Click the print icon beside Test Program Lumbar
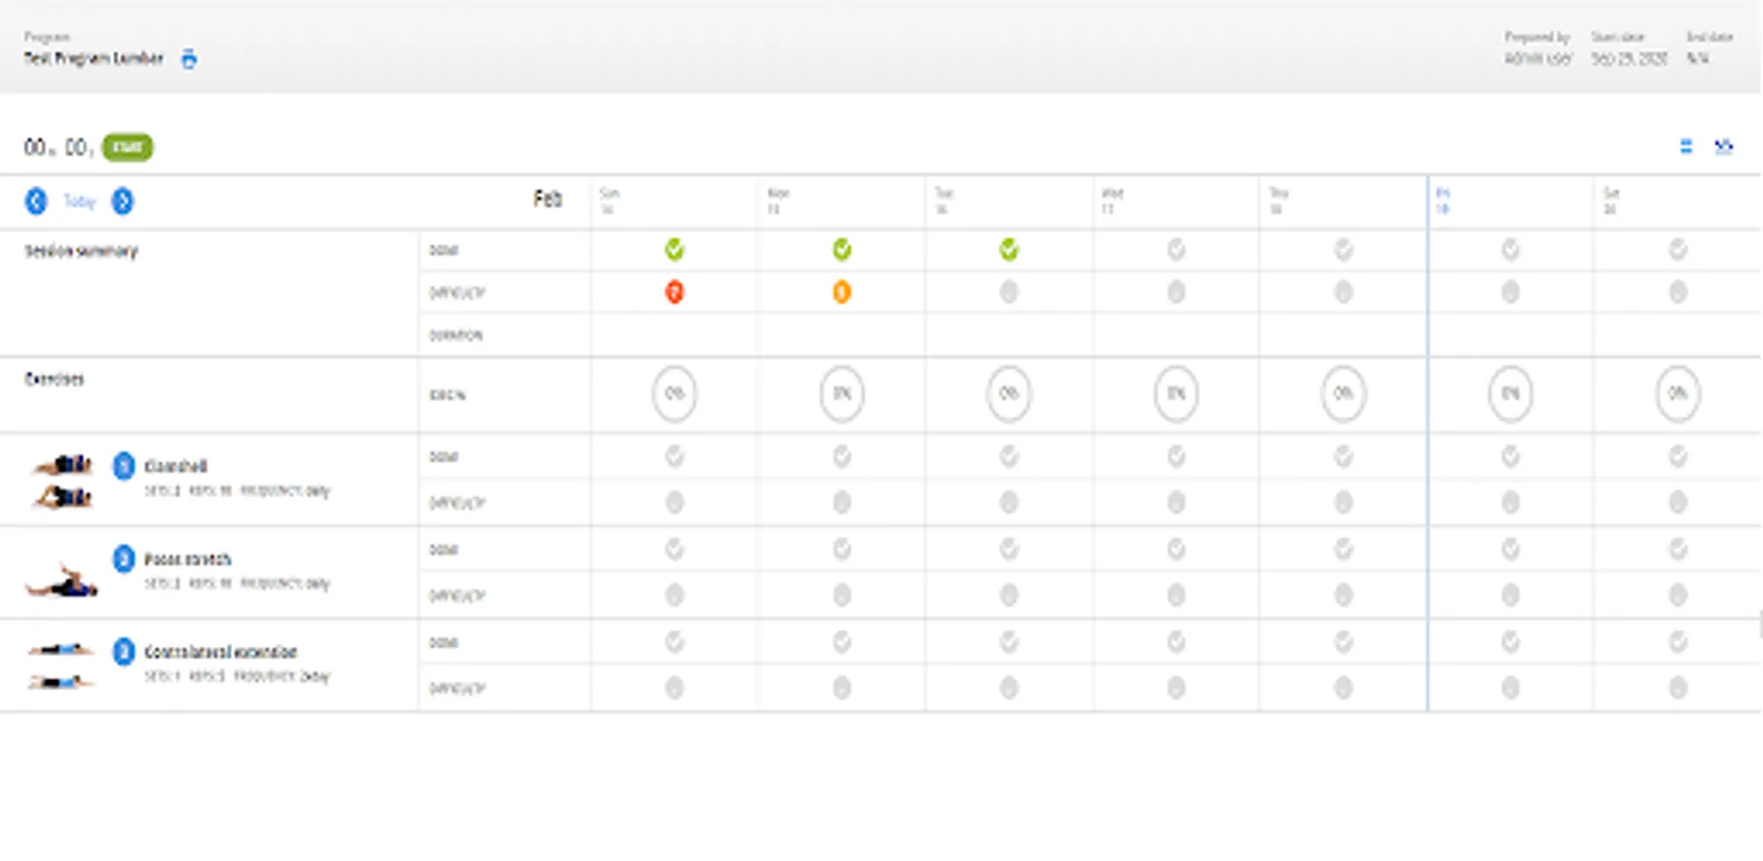 (x=189, y=59)
